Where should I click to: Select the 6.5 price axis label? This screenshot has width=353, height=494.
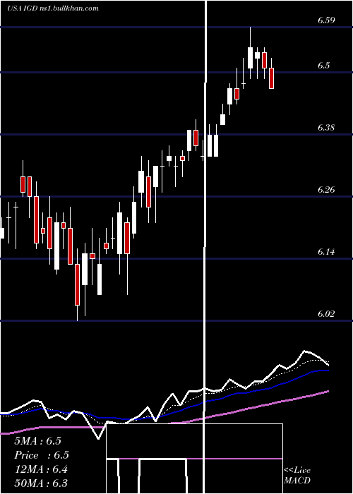pos(323,66)
